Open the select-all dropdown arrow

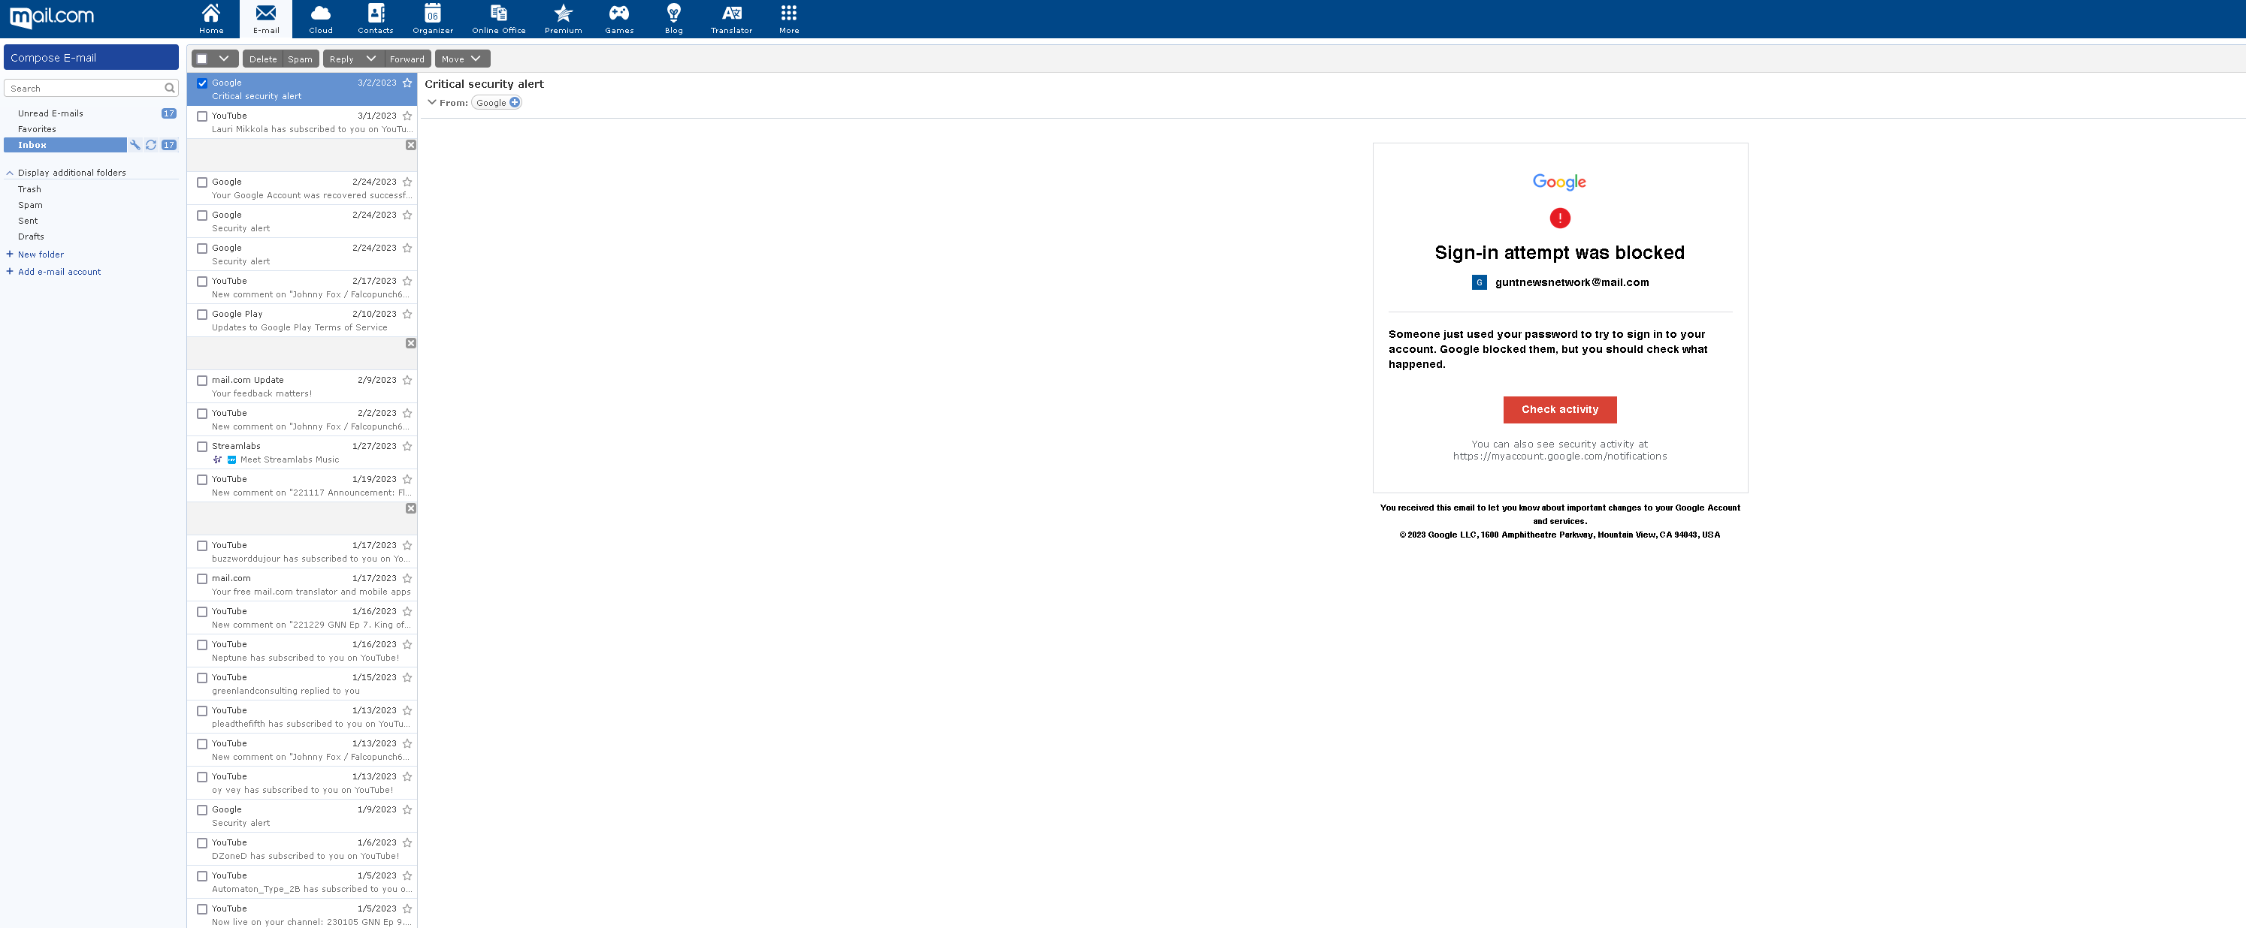(224, 59)
